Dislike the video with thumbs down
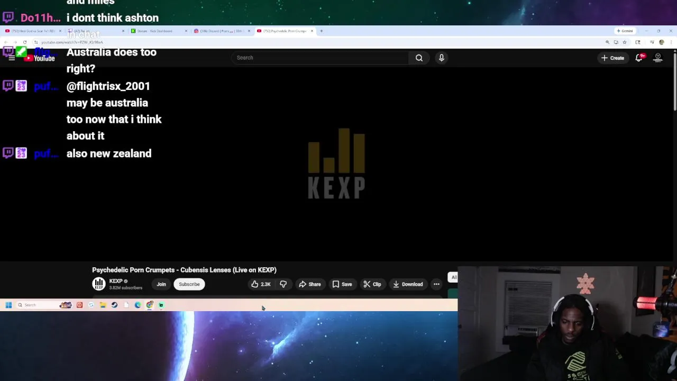Viewport: 677px width, 381px height. pos(283,284)
